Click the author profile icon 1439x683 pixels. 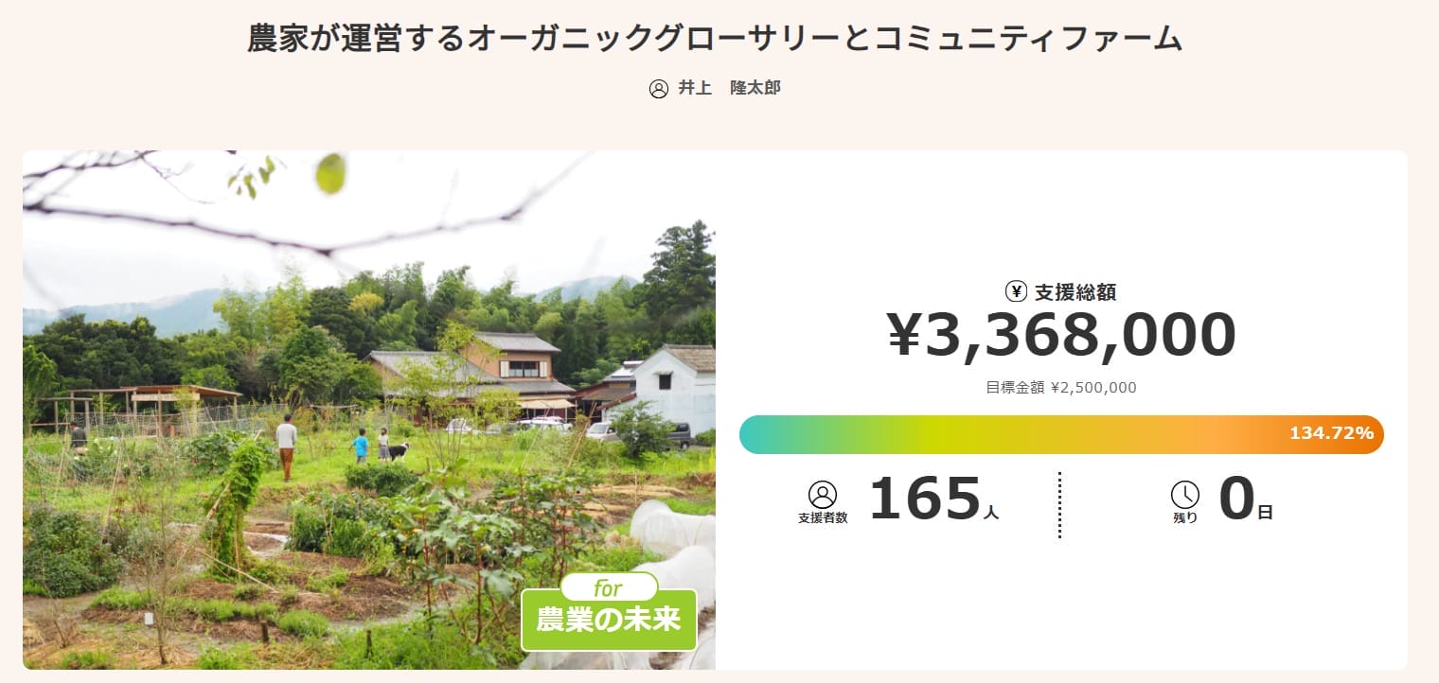coord(659,89)
